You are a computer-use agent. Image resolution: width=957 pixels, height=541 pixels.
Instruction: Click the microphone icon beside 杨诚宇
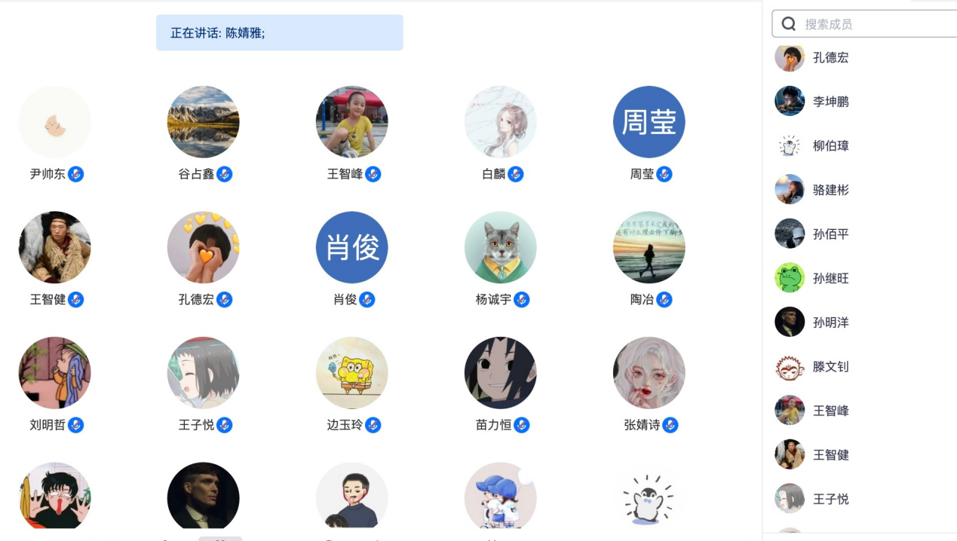[x=521, y=299]
